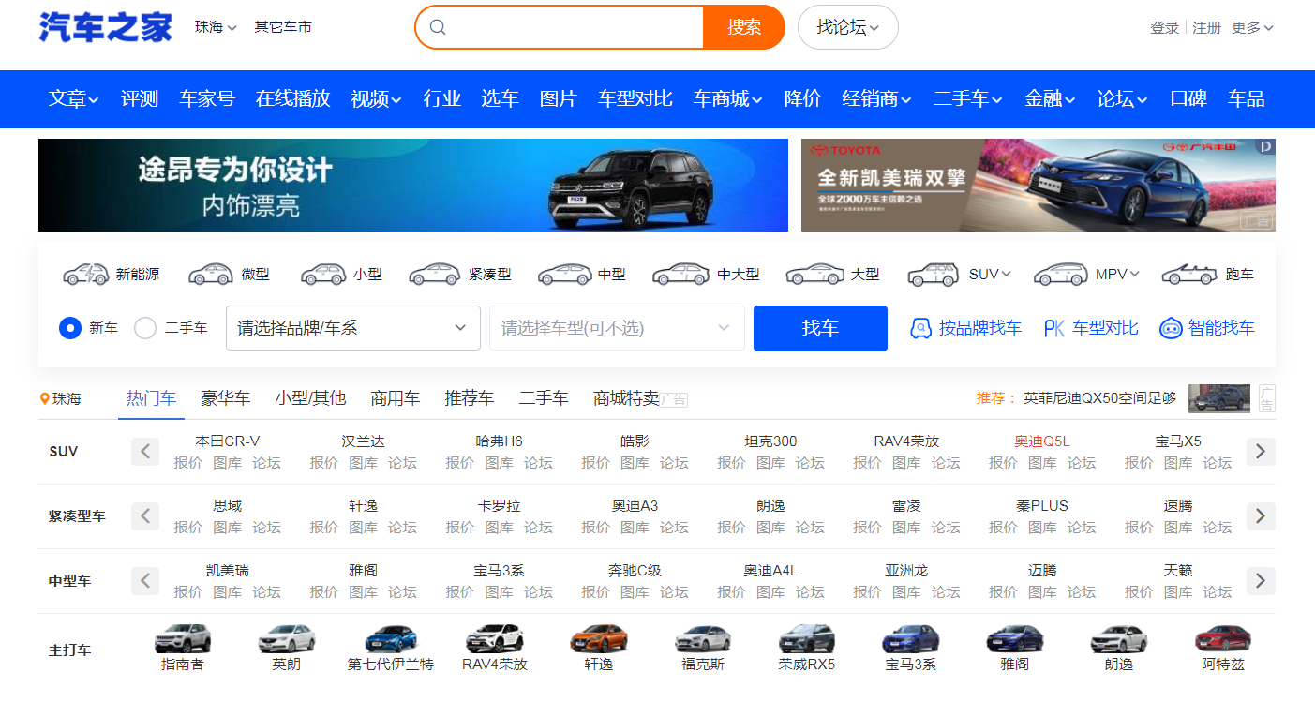Open 按品牌找车 brand finder icon
The height and width of the screenshot is (702, 1315).
pos(921,328)
